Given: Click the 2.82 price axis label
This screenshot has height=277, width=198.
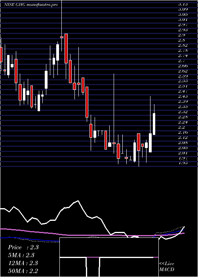Looking at the screenshot, I should (183, 45).
